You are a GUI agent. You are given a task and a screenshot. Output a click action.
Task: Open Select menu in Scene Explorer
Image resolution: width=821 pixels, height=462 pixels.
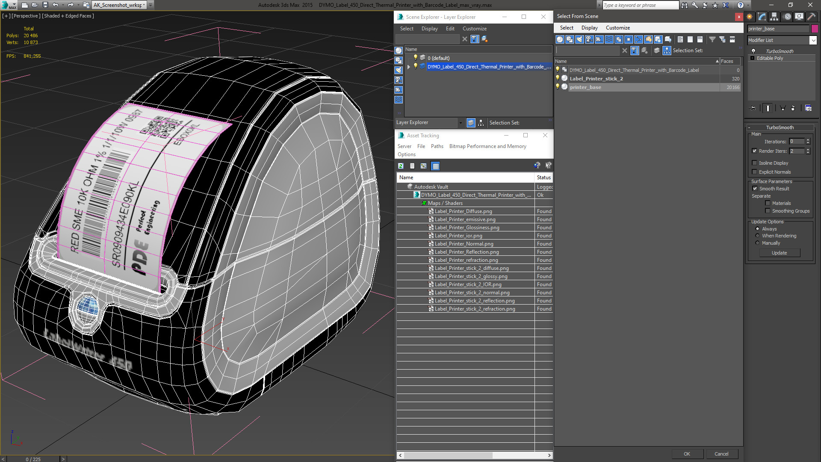point(407,29)
